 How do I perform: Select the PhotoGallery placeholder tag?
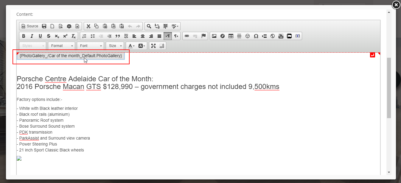pyautogui.click(x=71, y=56)
